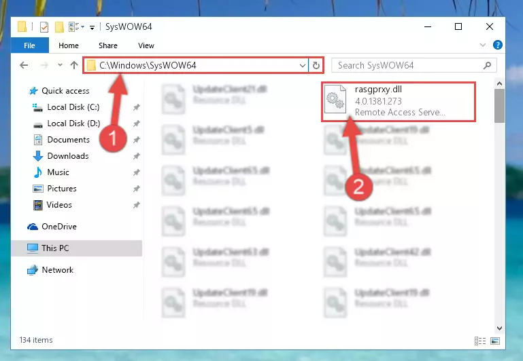Screen dimensions: 523x361
Task: Click the pin icon next to Local Disk (D:)
Action: coord(137,123)
